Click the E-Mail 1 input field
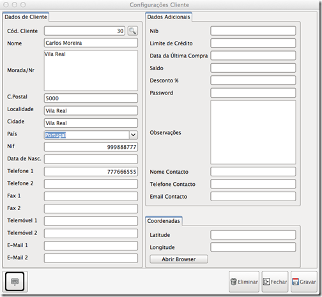This screenshot has height=297, width=322. coord(91,246)
